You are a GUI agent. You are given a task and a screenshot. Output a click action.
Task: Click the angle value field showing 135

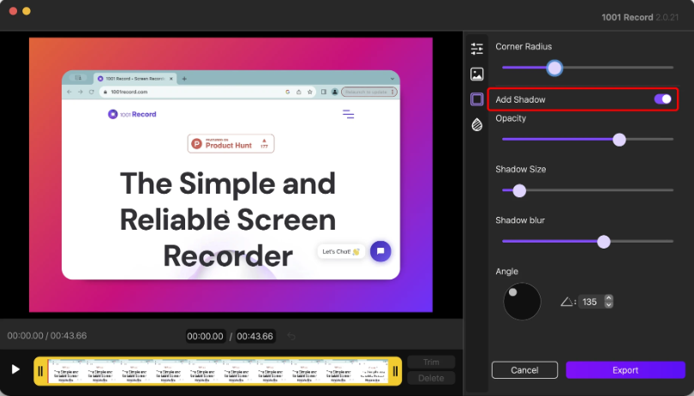coord(590,302)
